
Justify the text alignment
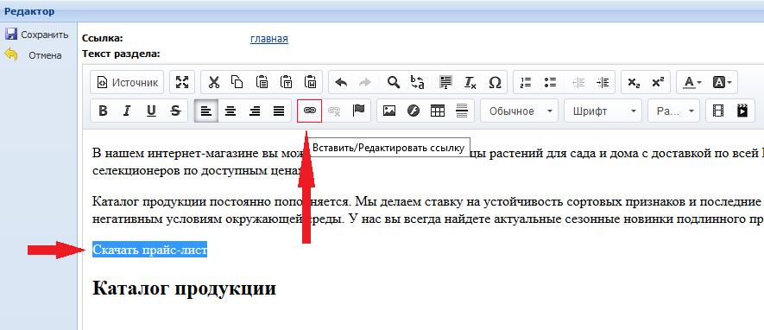(279, 111)
